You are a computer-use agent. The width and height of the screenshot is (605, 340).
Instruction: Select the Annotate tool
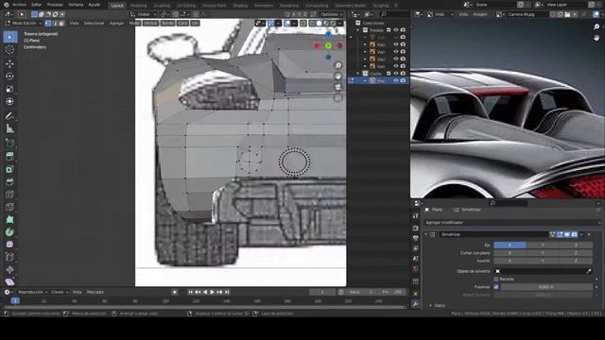[10, 115]
